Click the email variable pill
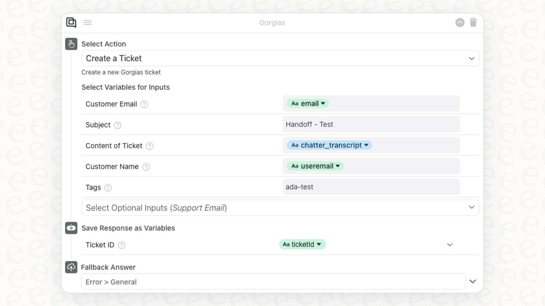This screenshot has width=545, height=306. click(308, 104)
